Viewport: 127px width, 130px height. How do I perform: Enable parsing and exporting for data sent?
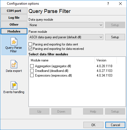pyautogui.click(x=30, y=44)
